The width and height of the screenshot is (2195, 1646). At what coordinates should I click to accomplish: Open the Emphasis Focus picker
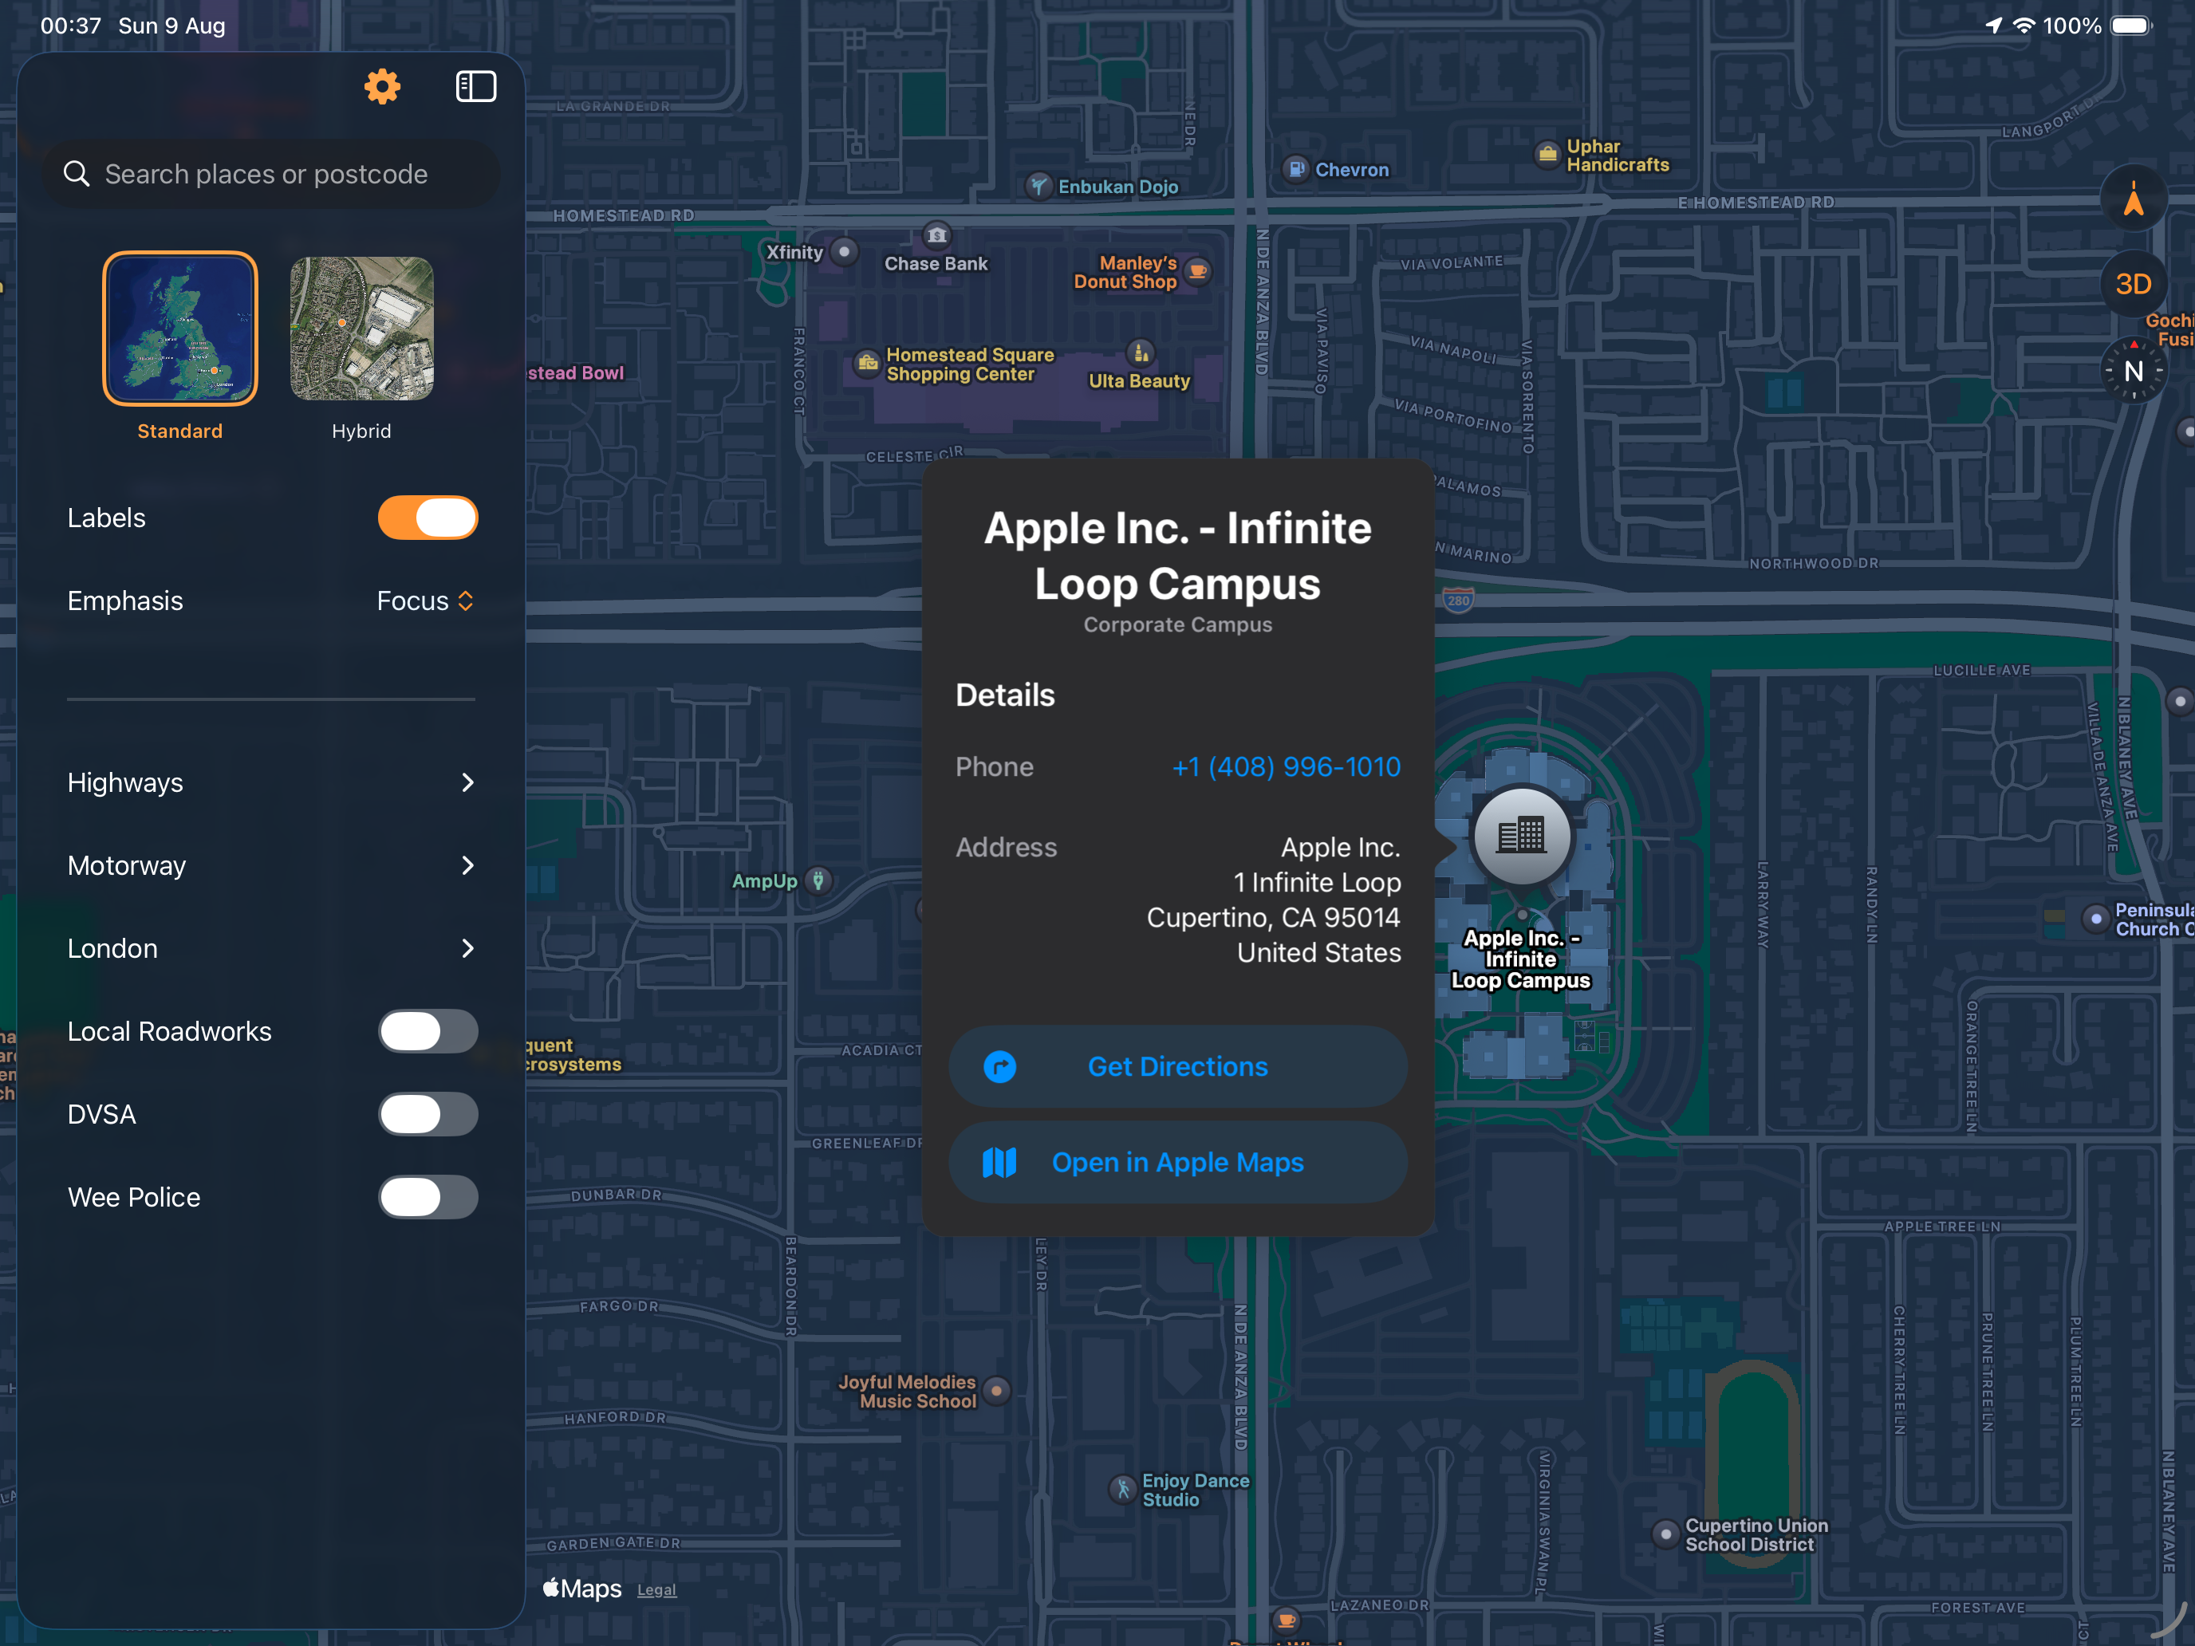point(426,601)
